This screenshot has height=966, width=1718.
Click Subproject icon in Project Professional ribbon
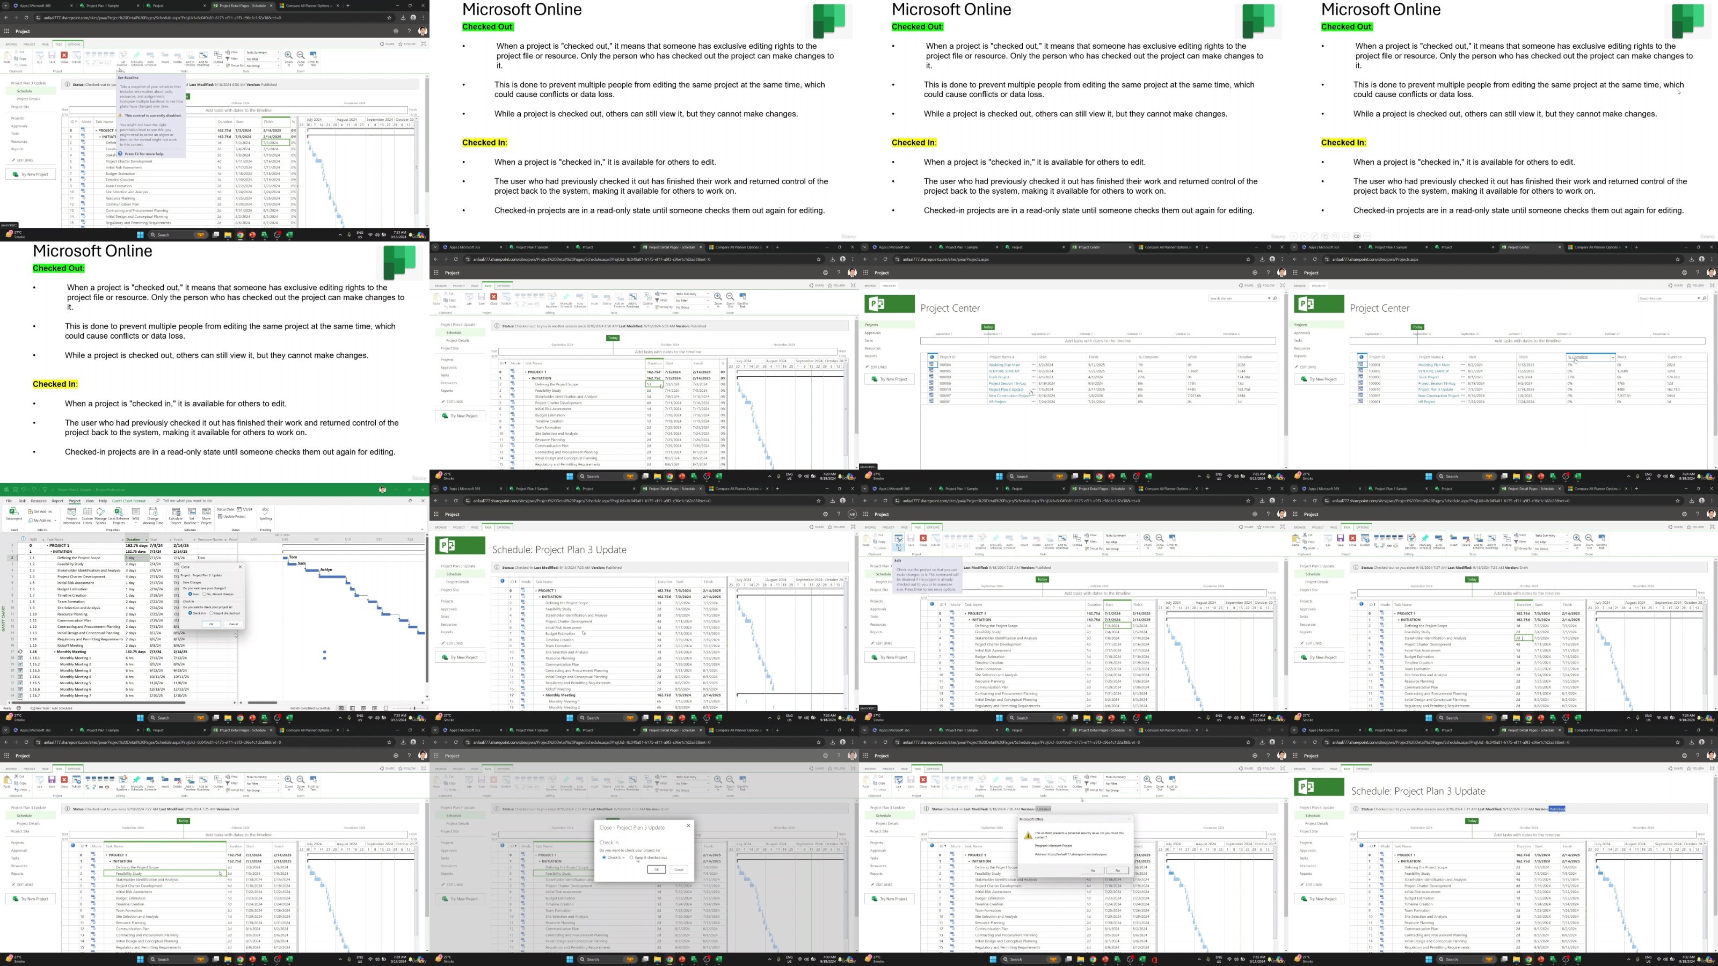point(13,514)
